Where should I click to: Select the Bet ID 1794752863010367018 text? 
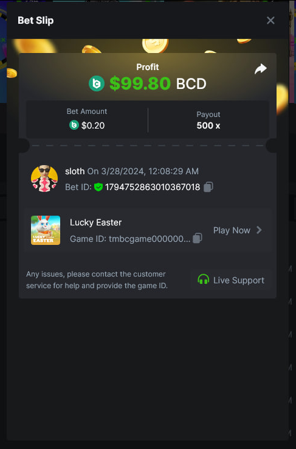coord(153,187)
